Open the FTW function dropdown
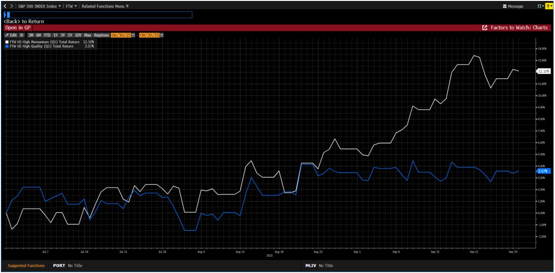 pyautogui.click(x=71, y=6)
